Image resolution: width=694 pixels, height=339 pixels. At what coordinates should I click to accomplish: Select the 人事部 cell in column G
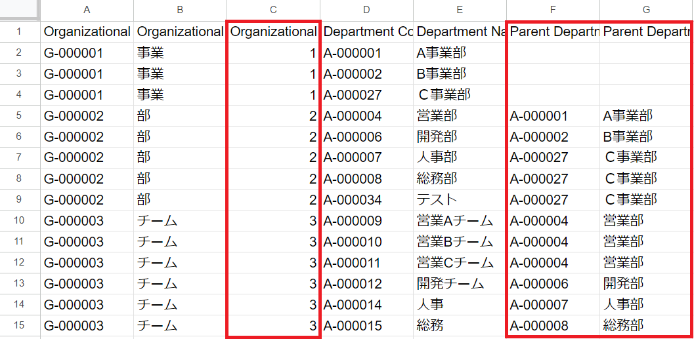[x=624, y=304]
